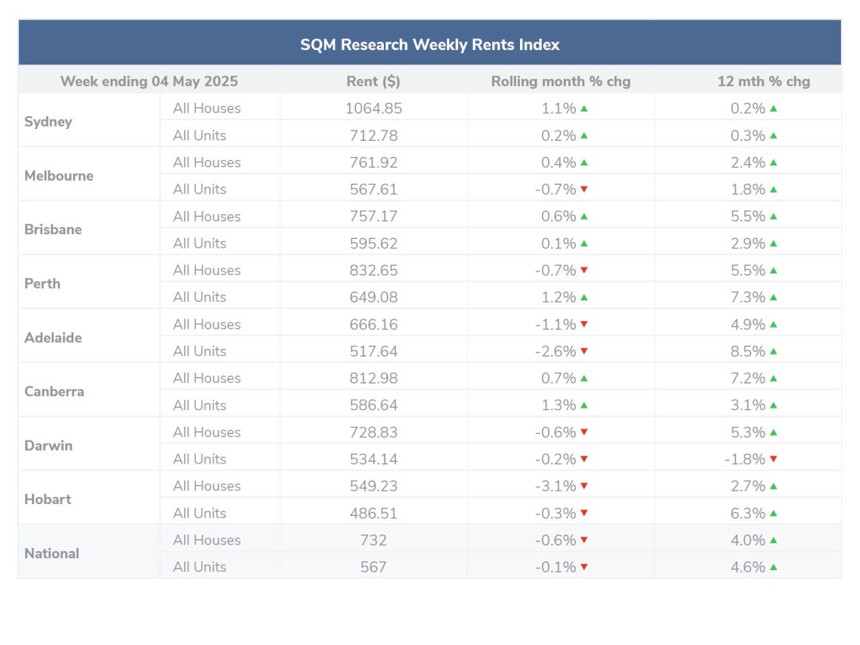
Task: Click the SQM Research Weekly Rents Index title
Action: tap(429, 45)
